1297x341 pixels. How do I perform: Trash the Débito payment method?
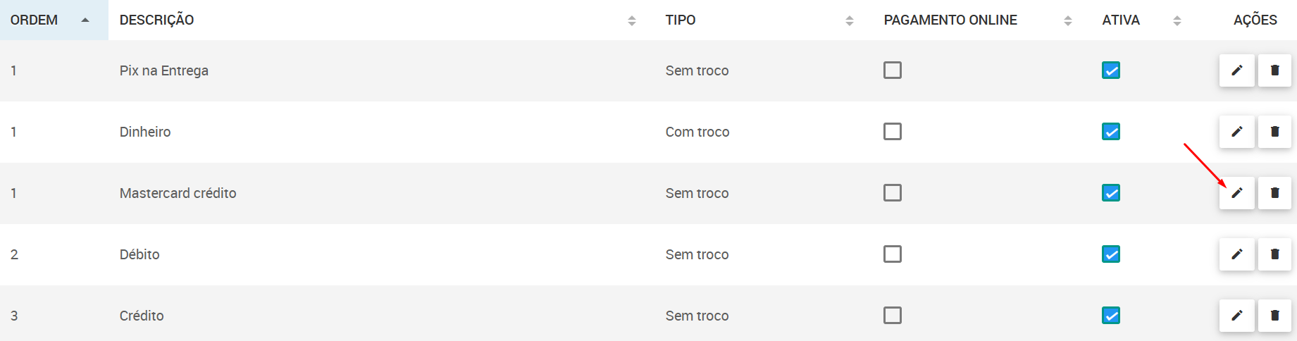tap(1274, 254)
